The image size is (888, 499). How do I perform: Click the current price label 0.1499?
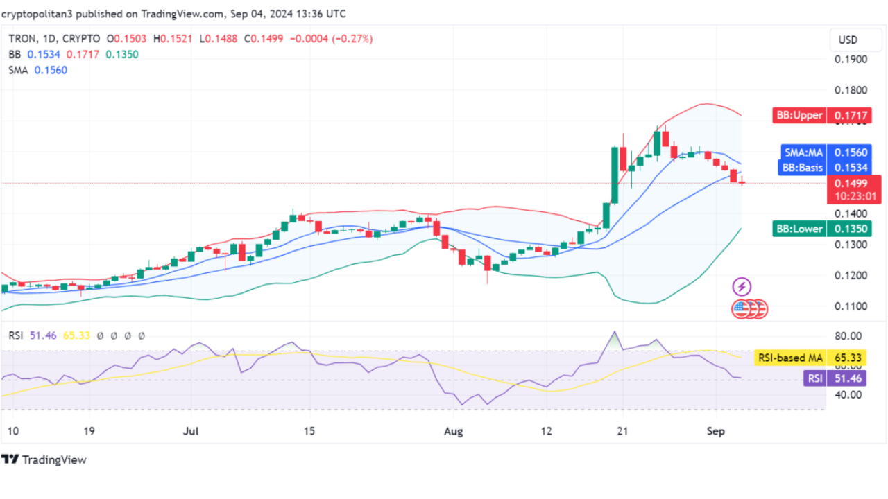click(x=851, y=183)
